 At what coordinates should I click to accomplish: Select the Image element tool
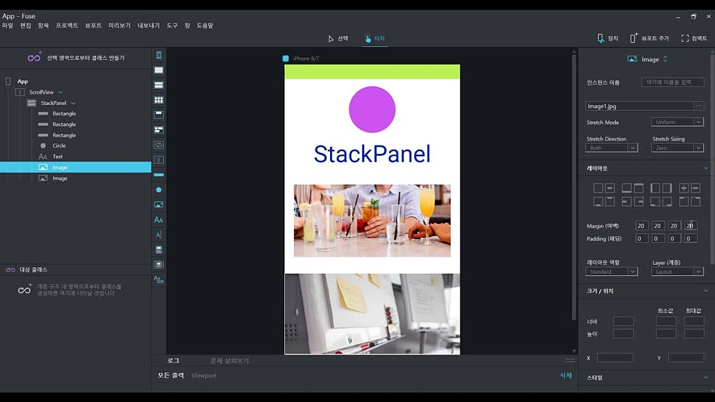coord(159,204)
